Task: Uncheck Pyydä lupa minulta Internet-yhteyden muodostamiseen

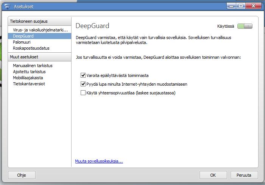Action: [x=83, y=84]
